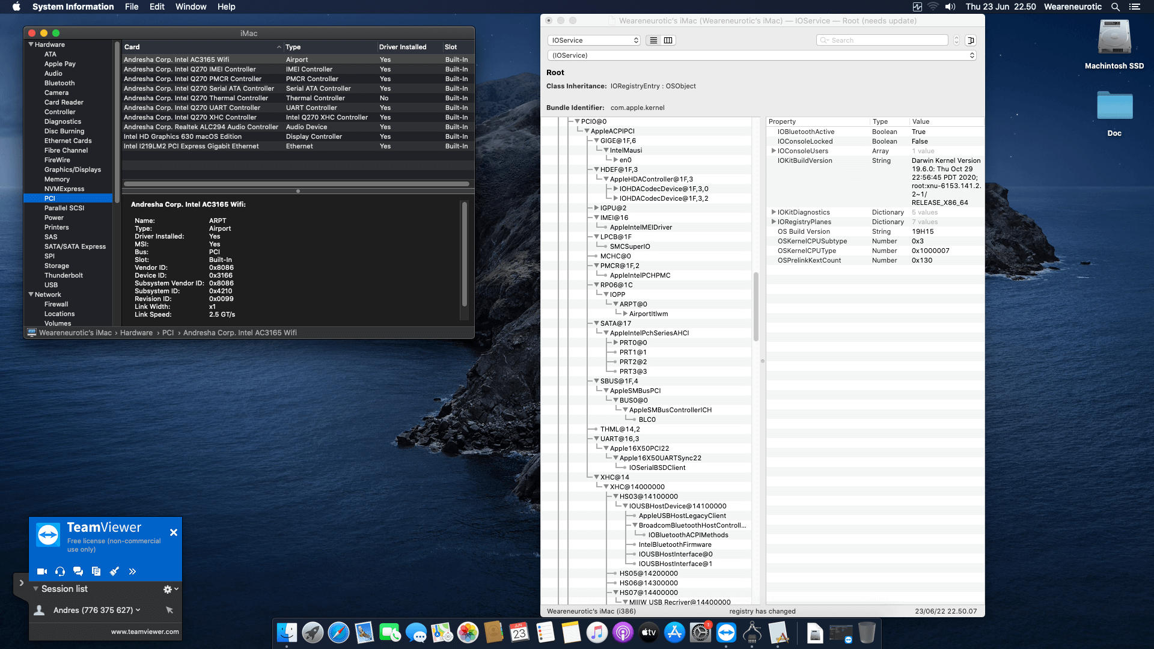Select Thunderbolt in the System Information sidebar
This screenshot has height=649, width=1154.
point(64,275)
